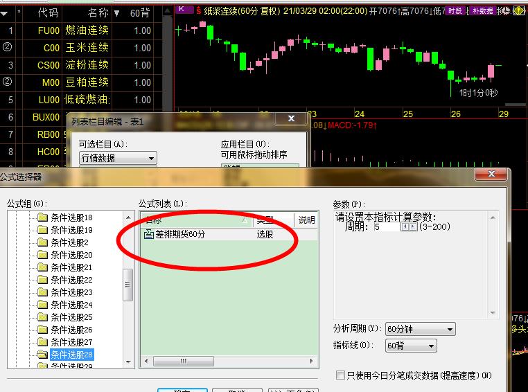528x392 pixels.
Task: Click folder icon of 条件选股22
Action: pyautogui.click(x=42, y=280)
